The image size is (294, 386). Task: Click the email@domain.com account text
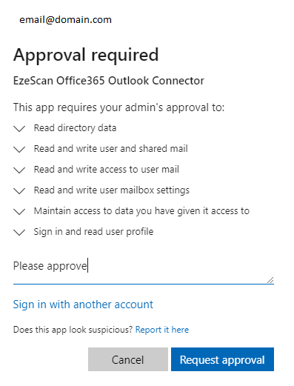point(65,20)
